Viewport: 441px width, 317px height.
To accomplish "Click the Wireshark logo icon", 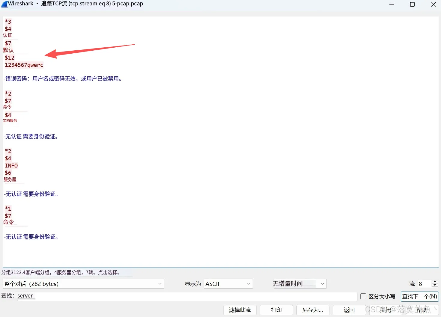I will [4, 4].
